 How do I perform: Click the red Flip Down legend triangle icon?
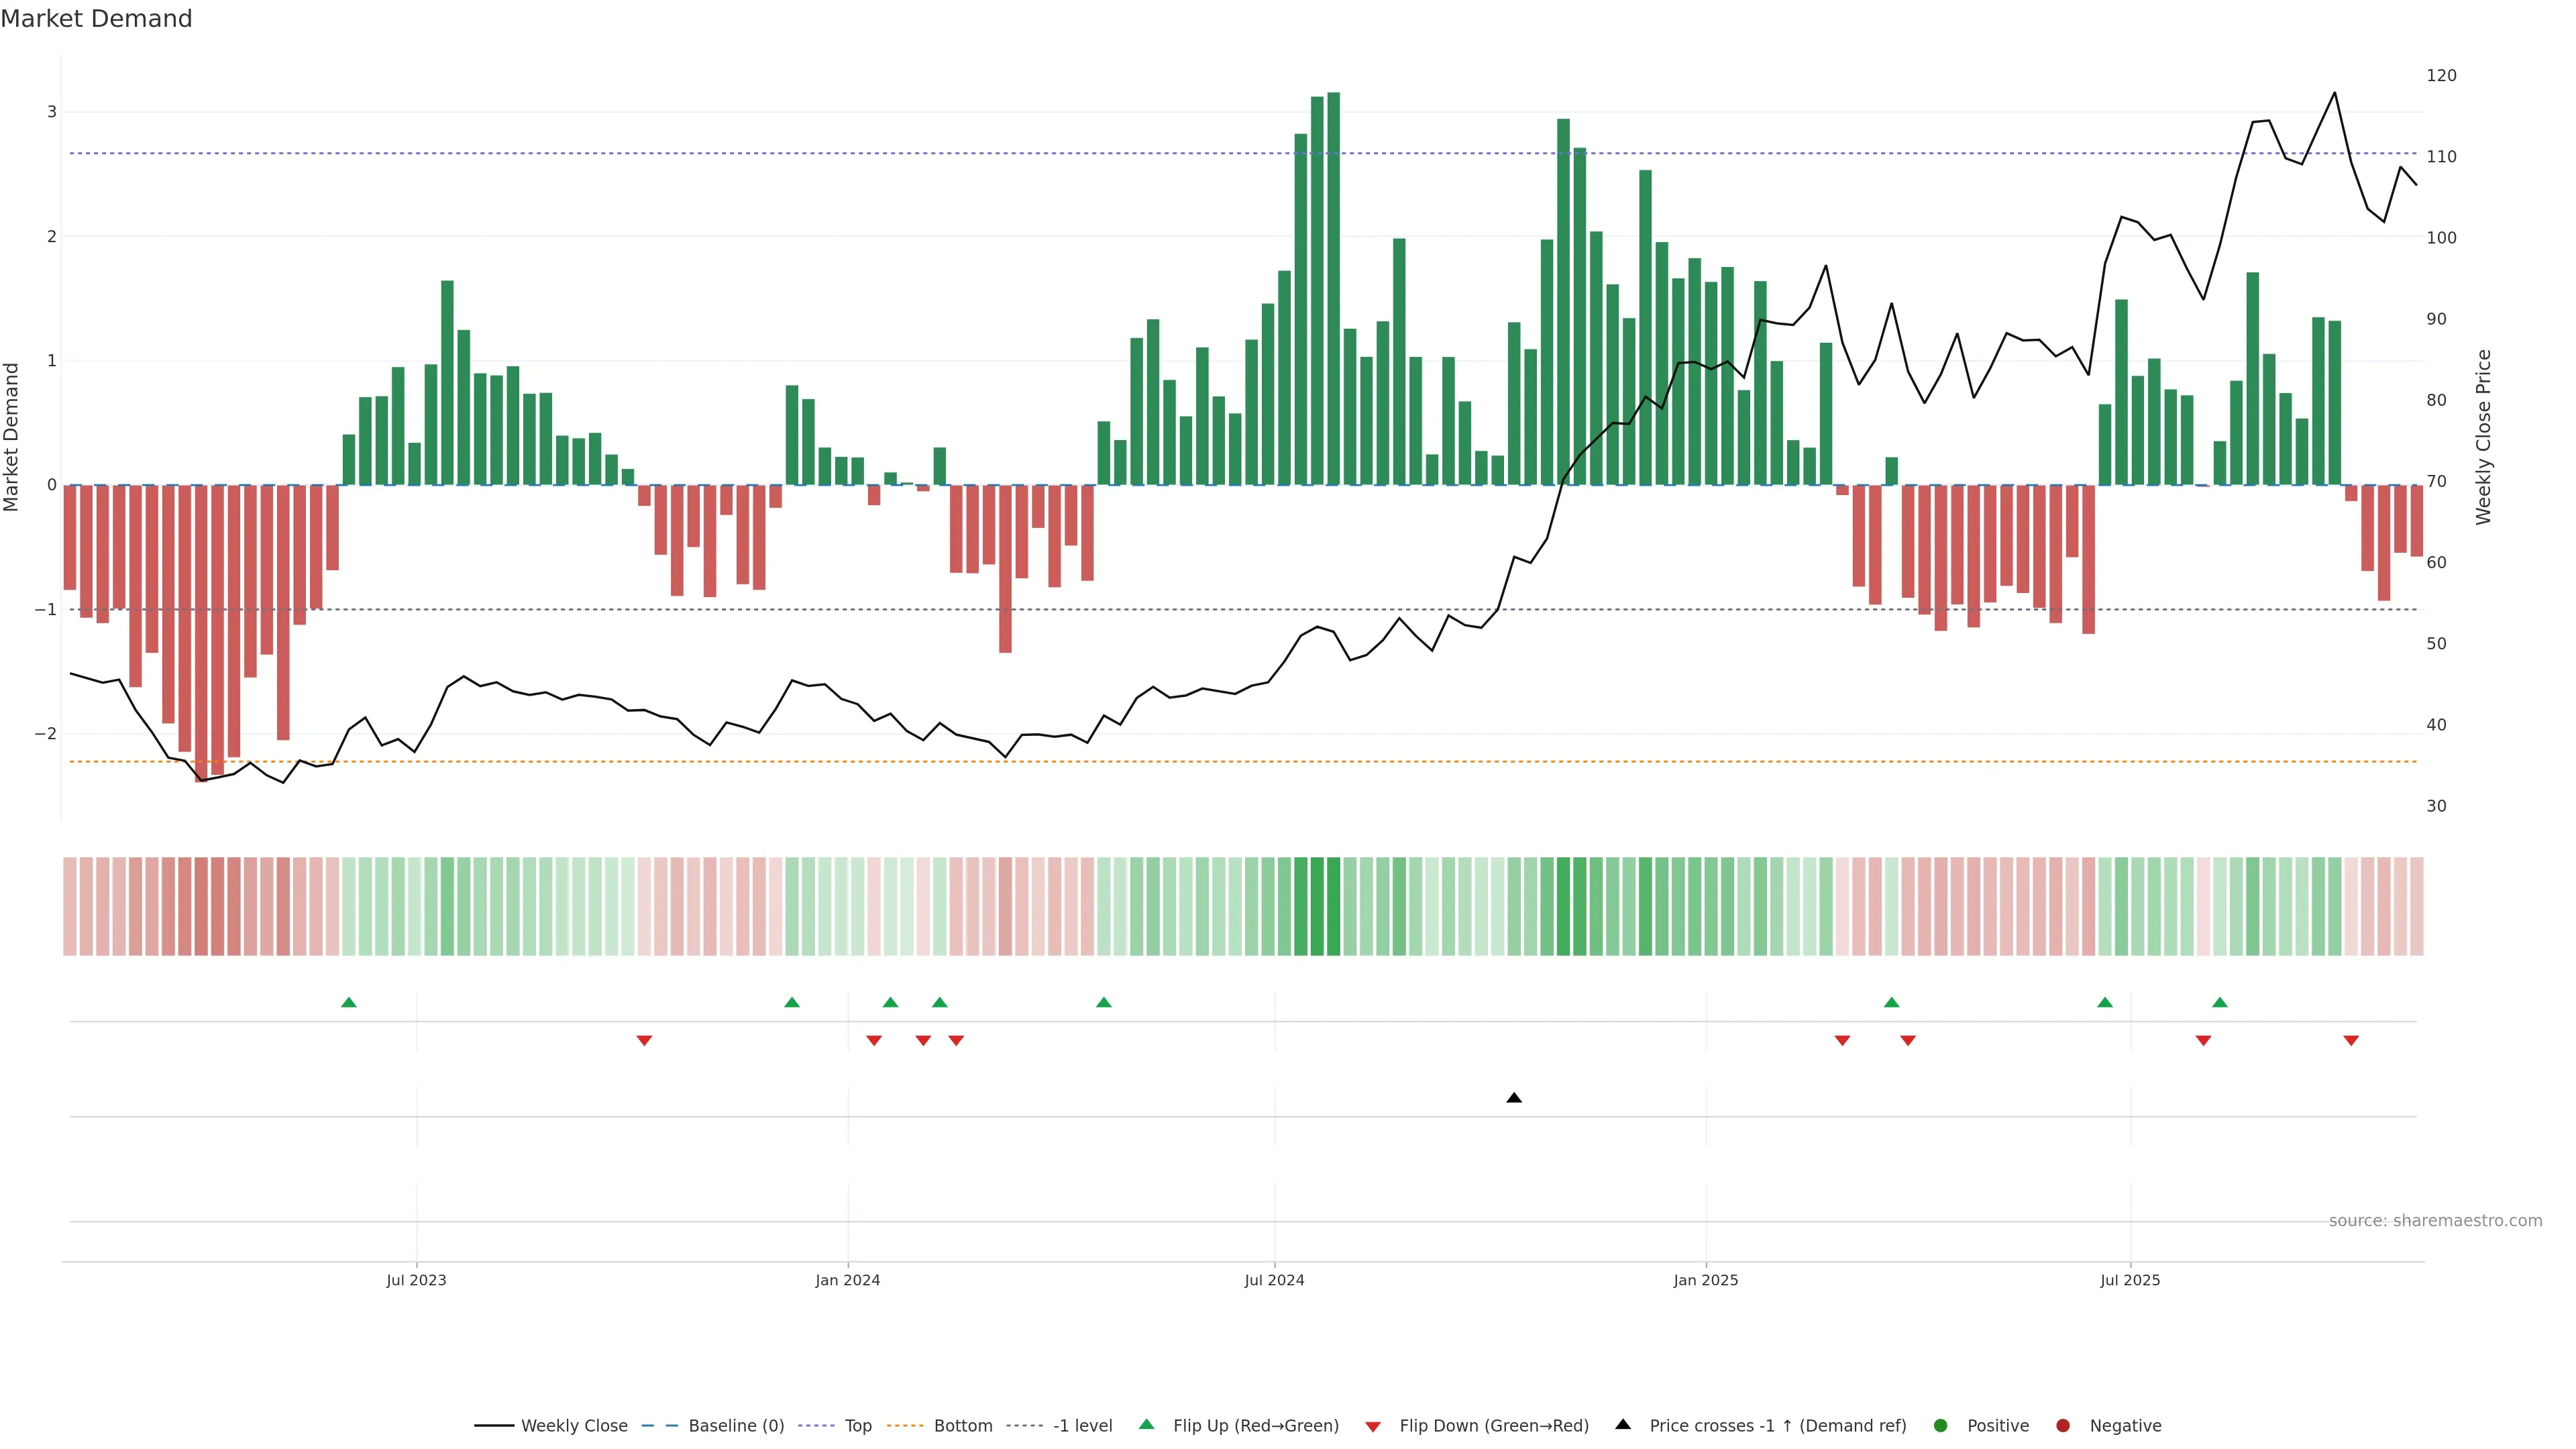pos(1373,1426)
